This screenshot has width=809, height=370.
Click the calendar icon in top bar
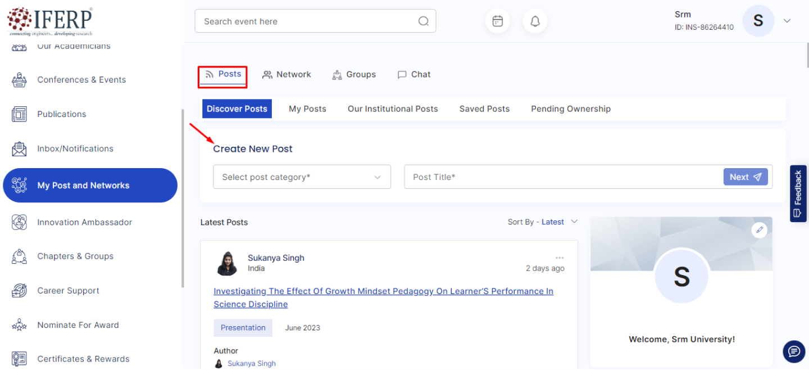tap(497, 21)
